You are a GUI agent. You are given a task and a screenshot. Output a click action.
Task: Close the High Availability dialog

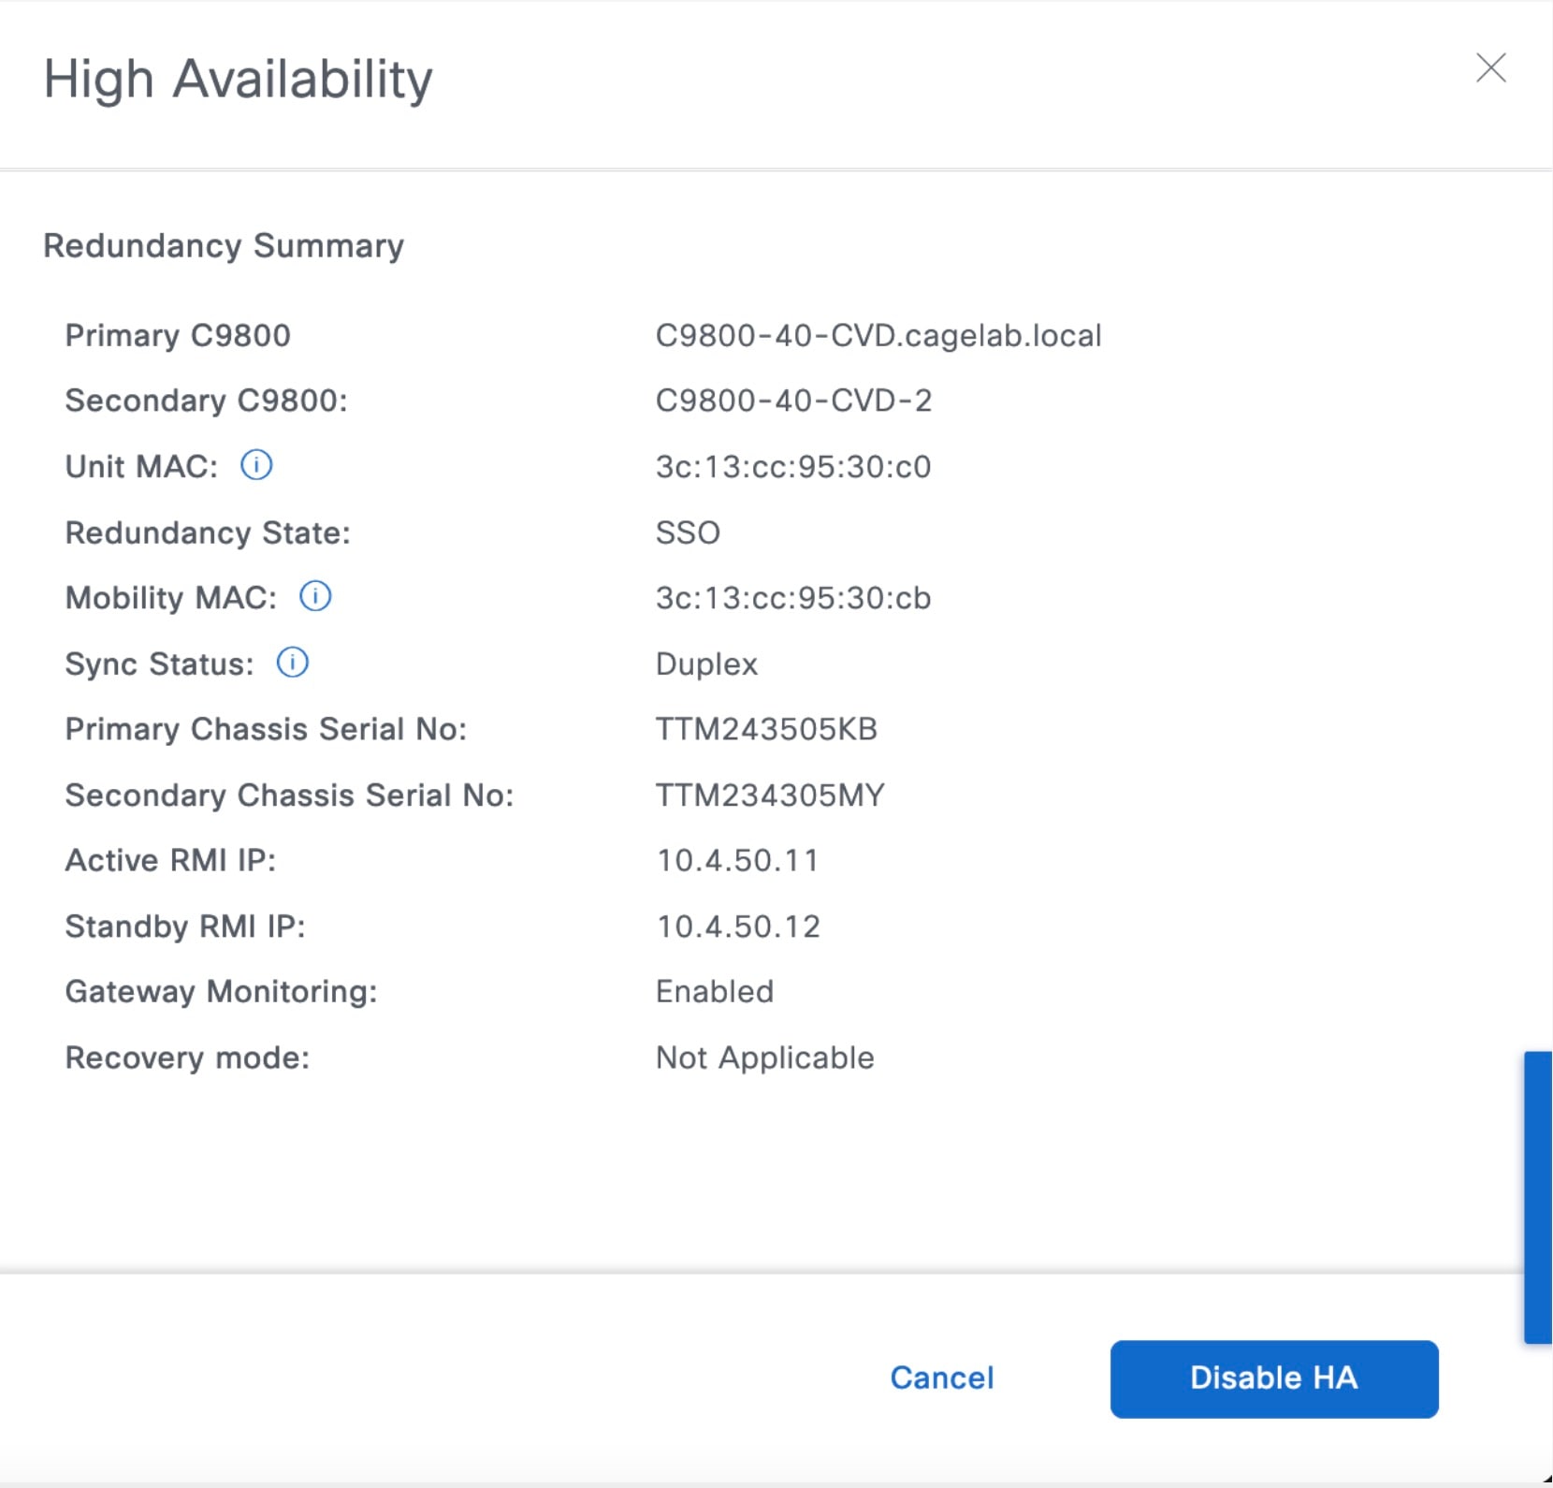(x=1490, y=67)
